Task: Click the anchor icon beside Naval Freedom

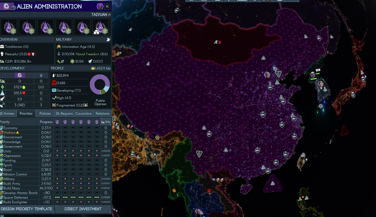Action: tap(59, 54)
